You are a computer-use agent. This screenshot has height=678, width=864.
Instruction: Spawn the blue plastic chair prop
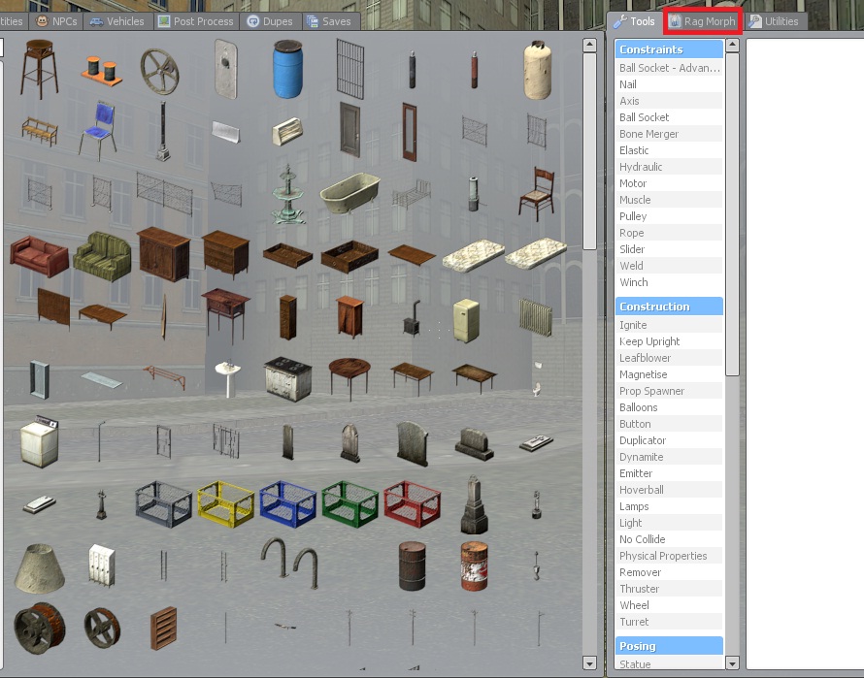click(x=98, y=131)
